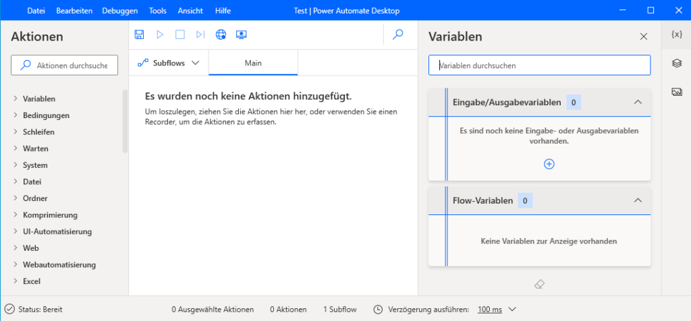The width and height of the screenshot is (691, 321).
Task: Expand the System action group
Action: click(16, 165)
